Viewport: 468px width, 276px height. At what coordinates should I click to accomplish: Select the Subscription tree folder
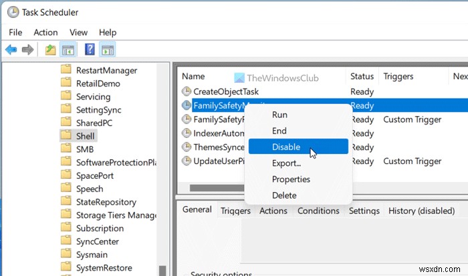click(100, 229)
